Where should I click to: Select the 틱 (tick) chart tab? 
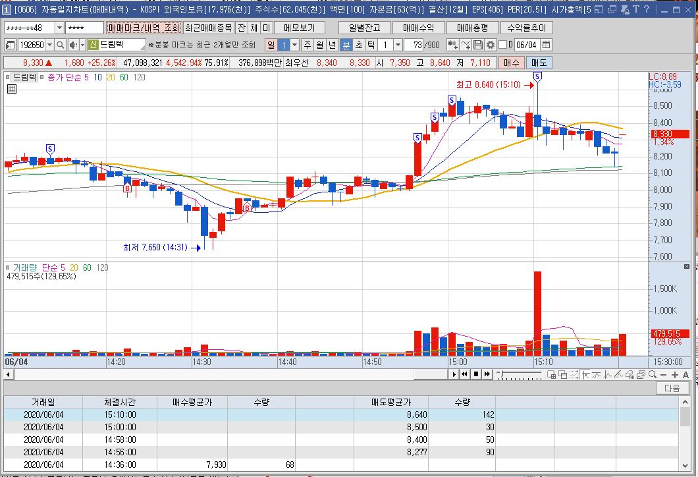click(371, 45)
